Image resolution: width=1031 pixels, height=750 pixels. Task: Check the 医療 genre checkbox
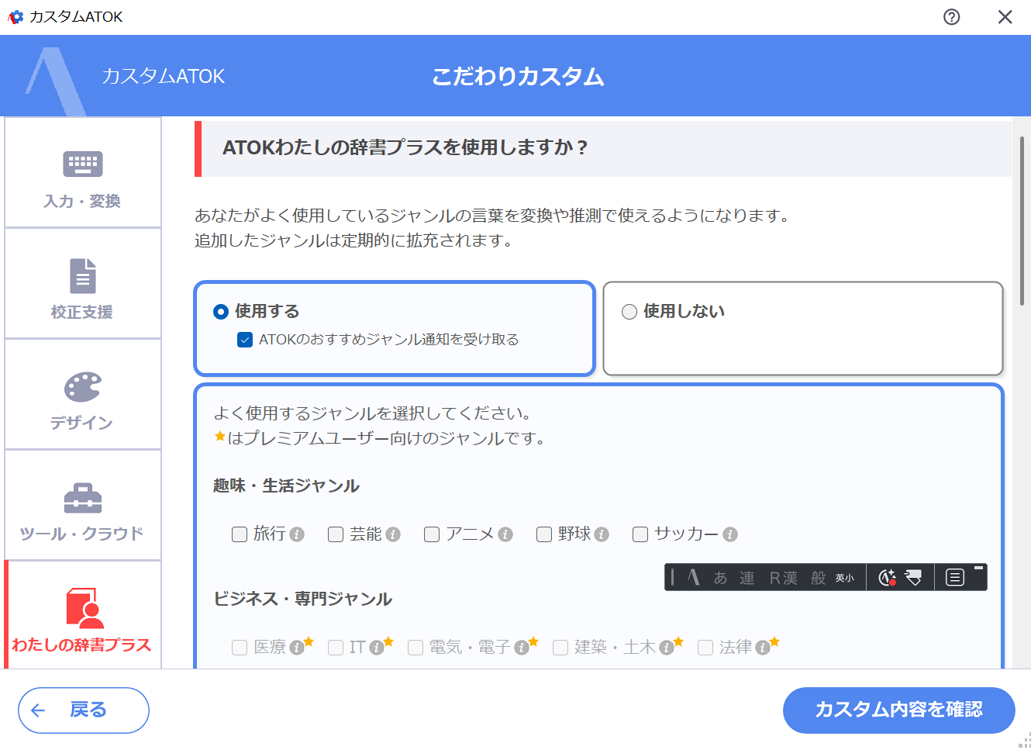tap(240, 648)
